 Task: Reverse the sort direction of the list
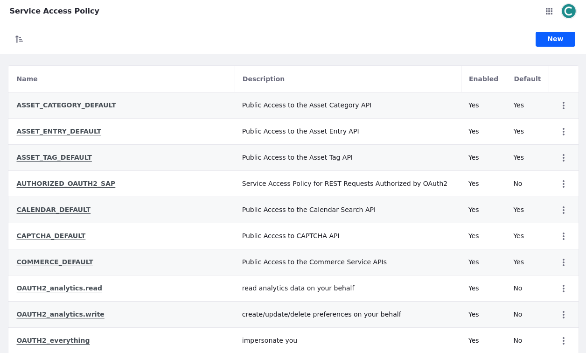(x=19, y=39)
